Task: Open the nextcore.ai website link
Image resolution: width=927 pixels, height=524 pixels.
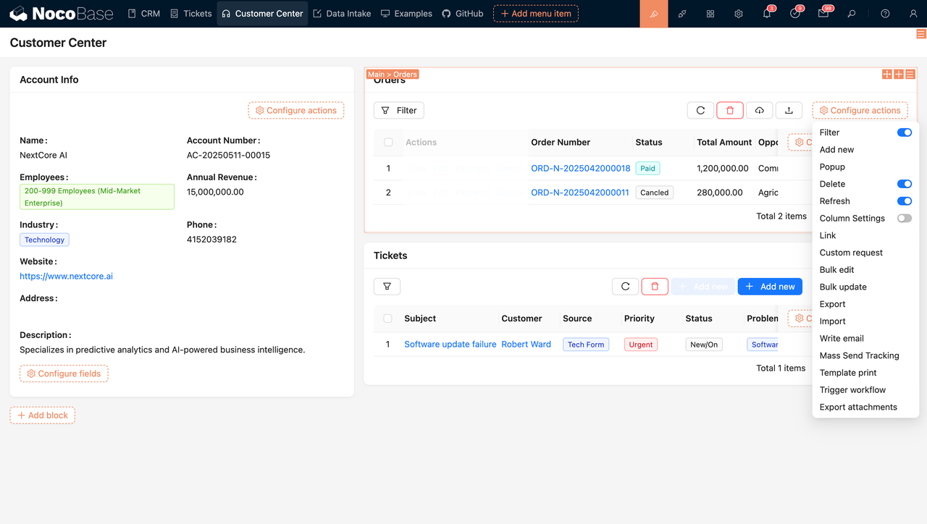Action: 66,276
